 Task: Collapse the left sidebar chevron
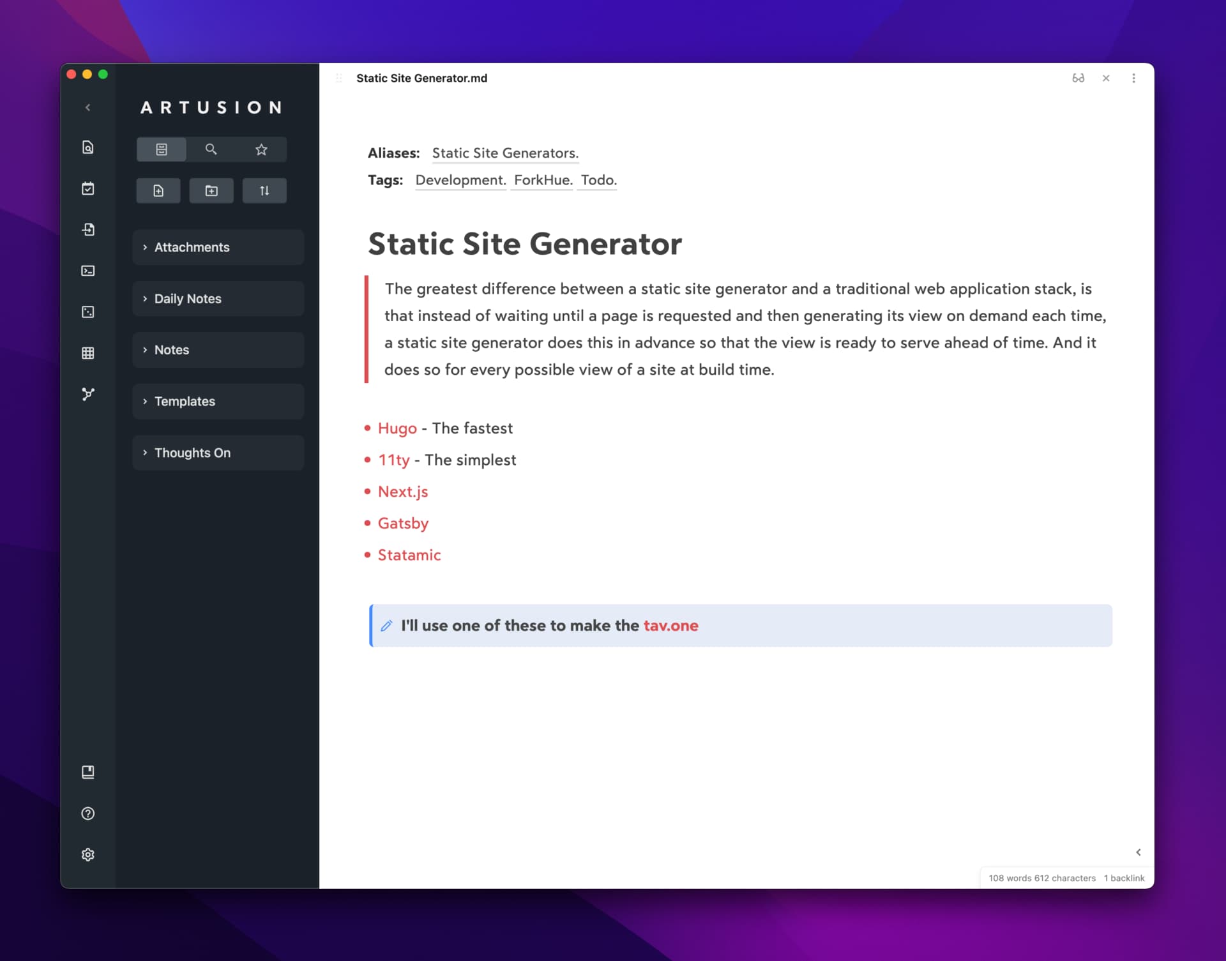88,107
